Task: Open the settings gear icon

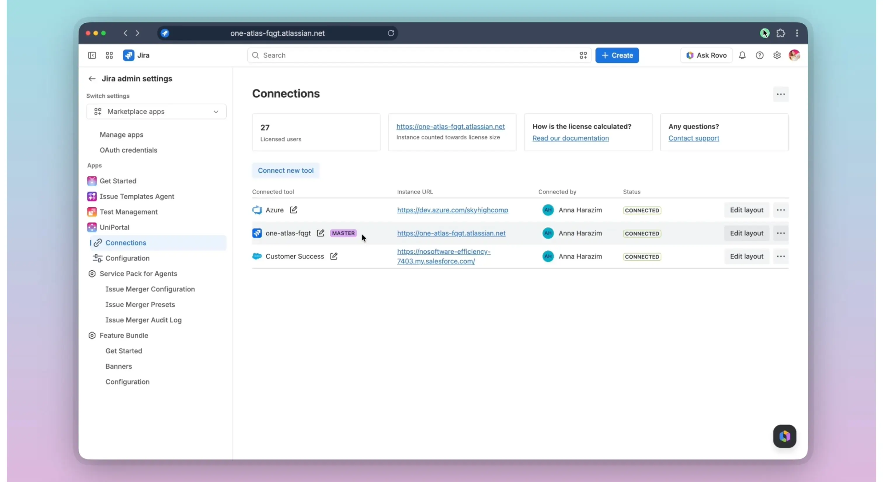Action: [777, 55]
